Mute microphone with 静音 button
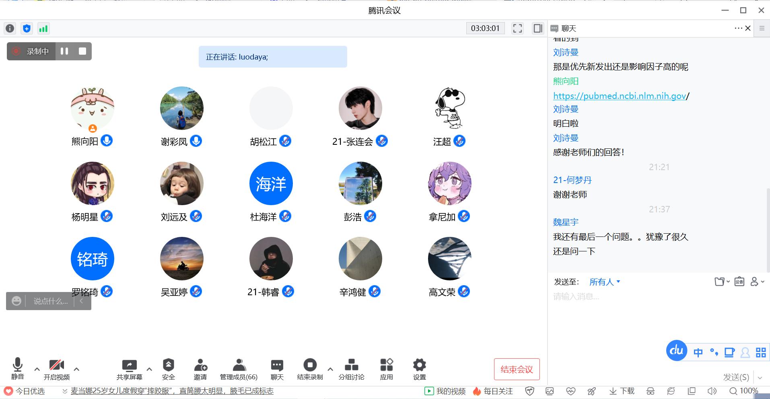Image resolution: width=770 pixels, height=399 pixels. click(17, 365)
